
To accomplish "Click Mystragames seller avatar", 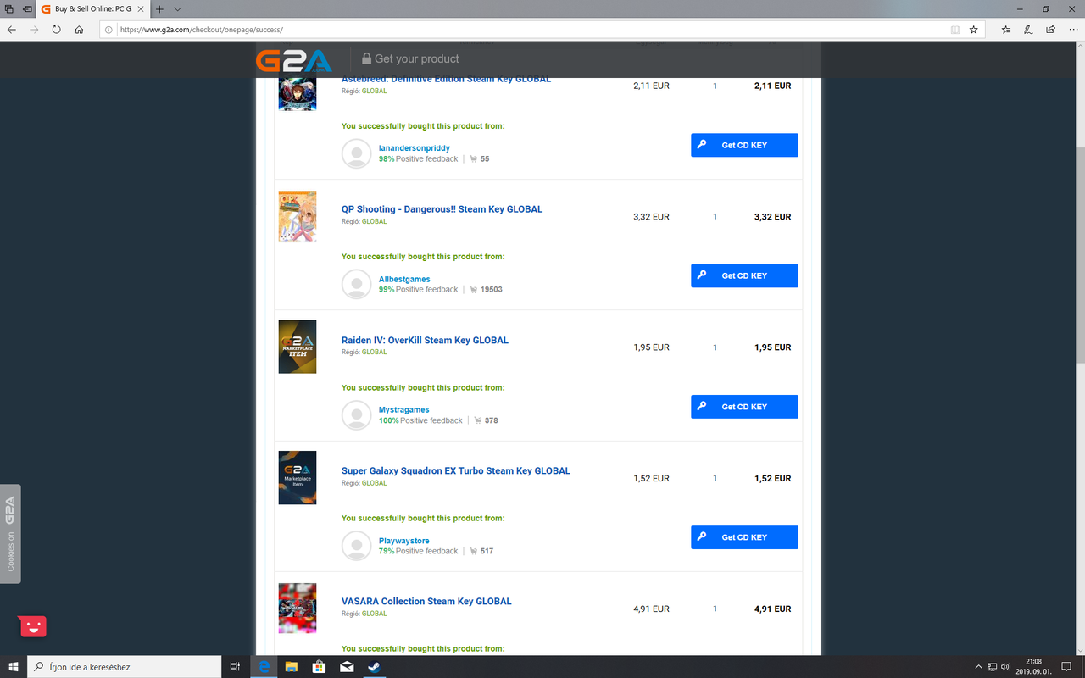I will click(x=357, y=415).
